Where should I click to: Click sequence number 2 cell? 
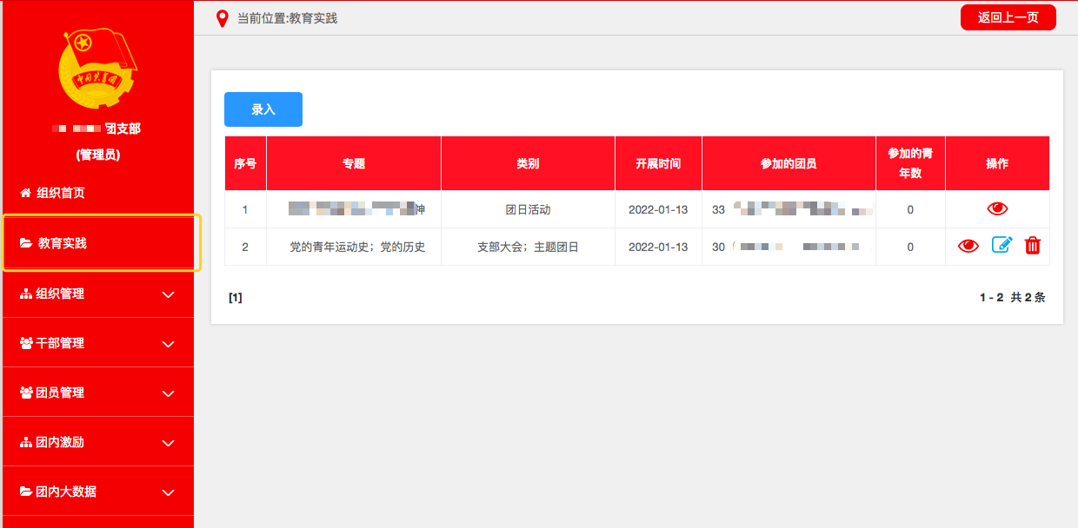(245, 247)
